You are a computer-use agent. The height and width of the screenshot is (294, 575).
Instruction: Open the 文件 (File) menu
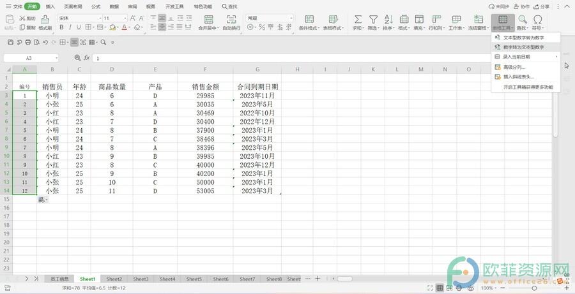coord(14,6)
